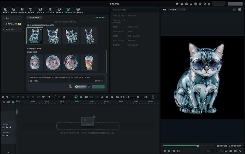245x154 pixels.
Task: Open the イラスト style dropdown
Action: pyautogui.click(x=35, y=81)
